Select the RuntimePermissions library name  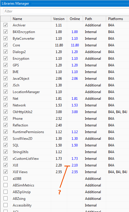coord(28,132)
